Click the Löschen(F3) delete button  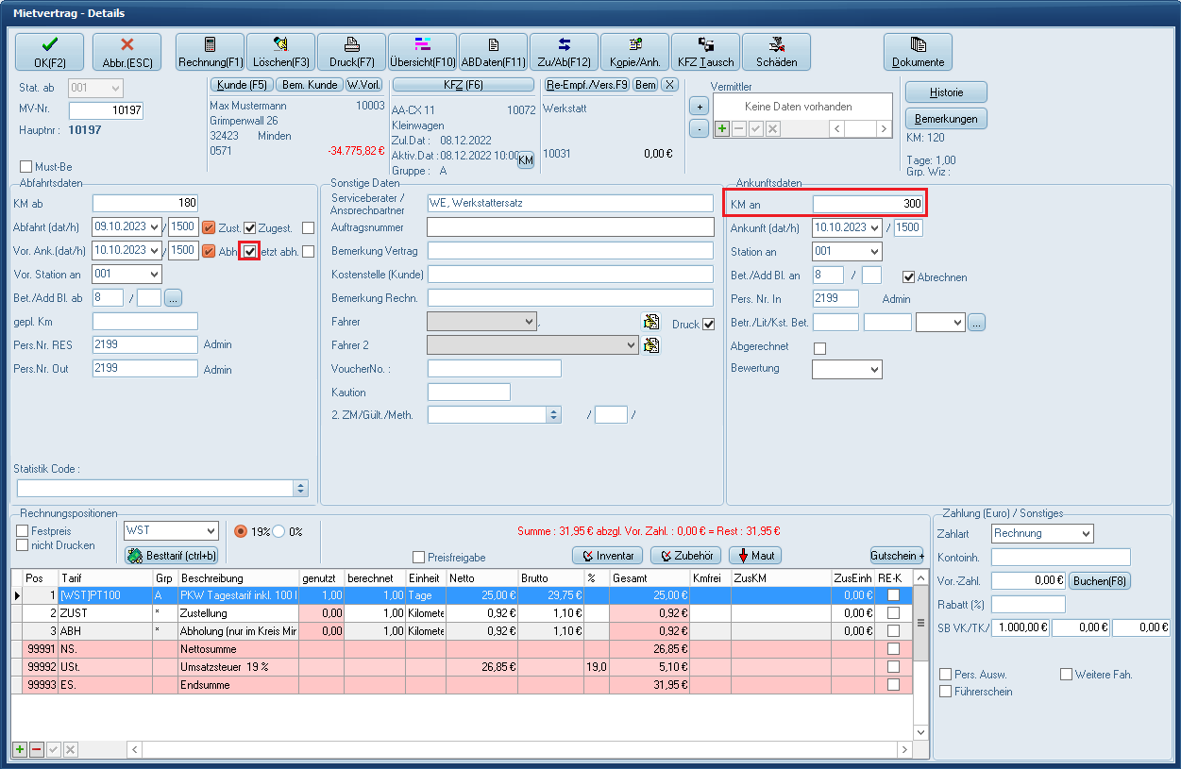click(x=281, y=53)
